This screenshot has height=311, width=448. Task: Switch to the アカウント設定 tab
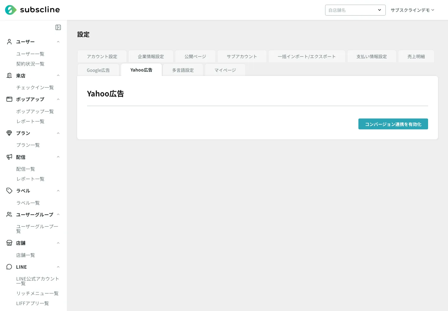[x=102, y=56]
